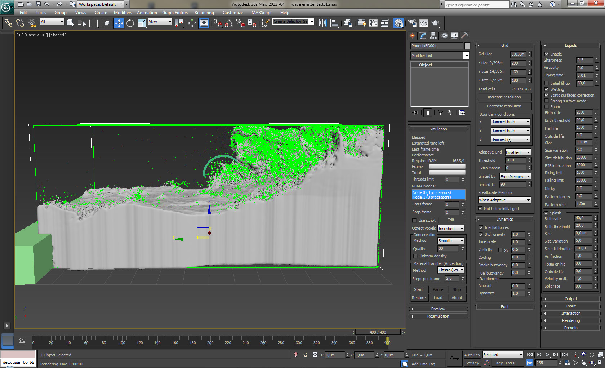The width and height of the screenshot is (605, 368).
Task: Open Limited By Free Memory dropdown
Action: (x=515, y=177)
